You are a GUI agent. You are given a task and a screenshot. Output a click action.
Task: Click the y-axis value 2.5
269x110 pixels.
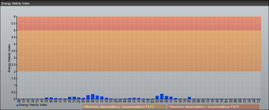tap(13, 65)
